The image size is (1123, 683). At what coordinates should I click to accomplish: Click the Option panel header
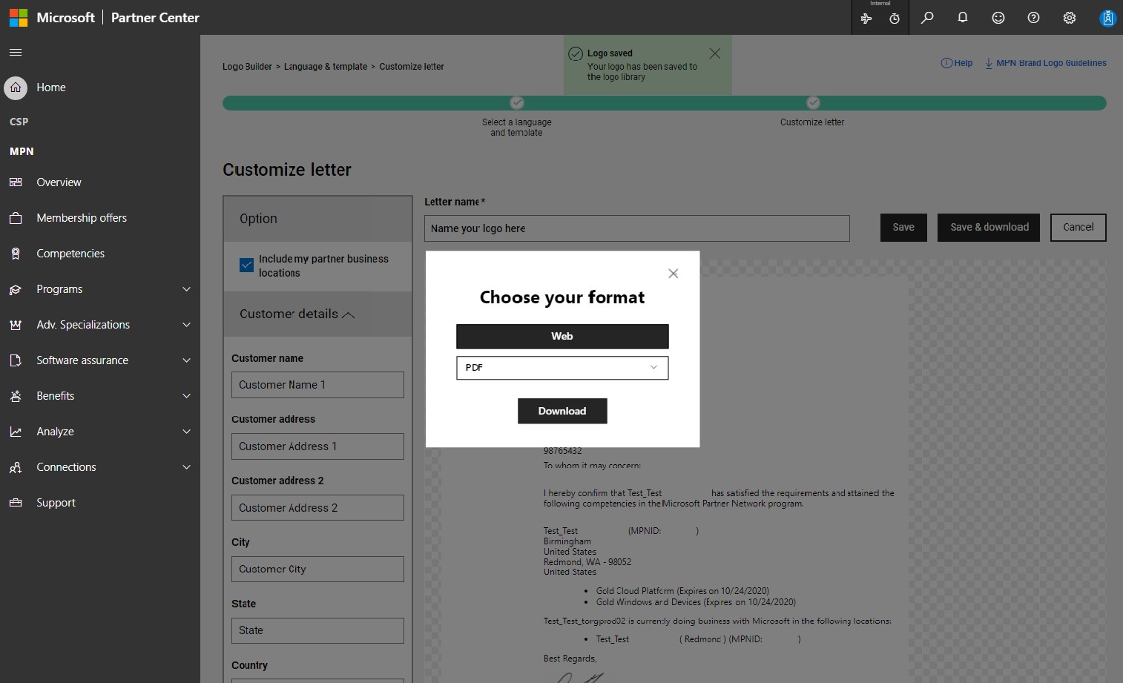pyautogui.click(x=317, y=219)
